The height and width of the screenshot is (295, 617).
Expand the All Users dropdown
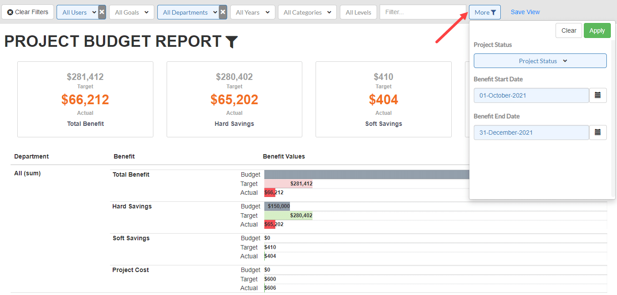pyautogui.click(x=77, y=12)
